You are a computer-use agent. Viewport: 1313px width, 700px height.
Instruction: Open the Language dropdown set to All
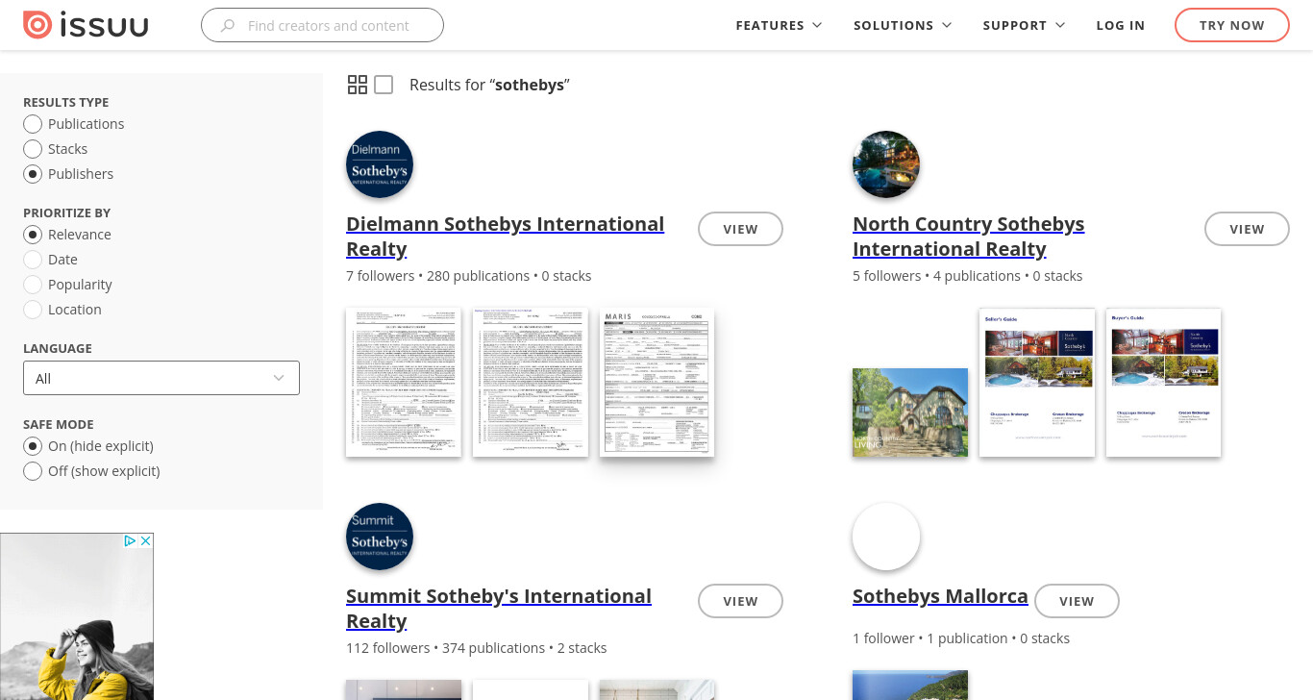click(x=161, y=378)
